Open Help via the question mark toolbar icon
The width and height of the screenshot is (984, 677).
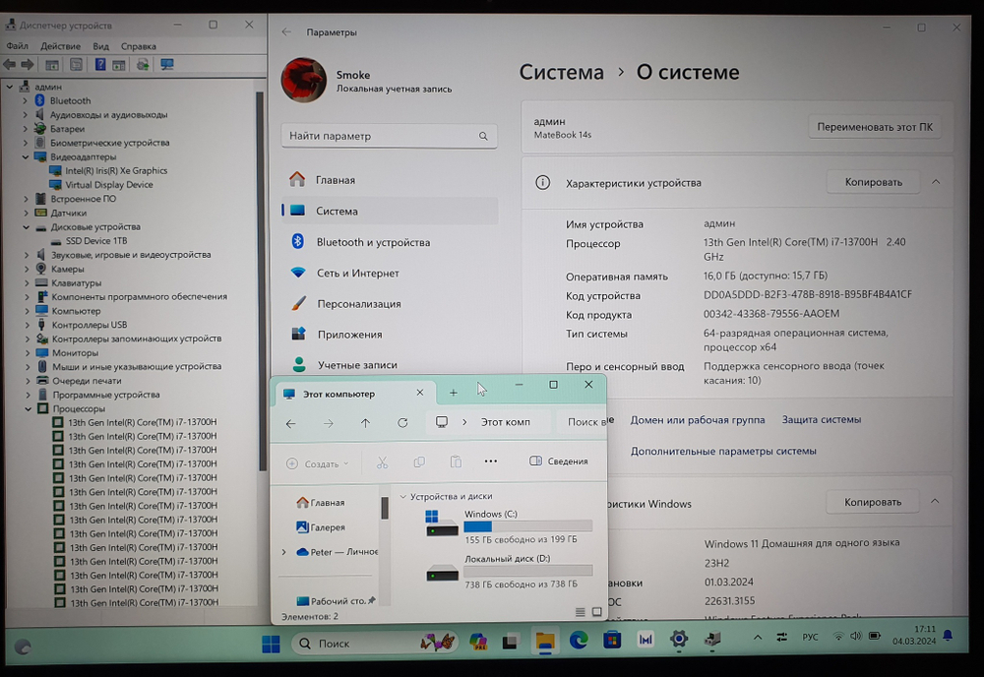[x=98, y=64]
